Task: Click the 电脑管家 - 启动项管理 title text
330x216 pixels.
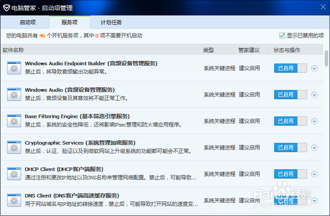Action: (x=42, y=8)
